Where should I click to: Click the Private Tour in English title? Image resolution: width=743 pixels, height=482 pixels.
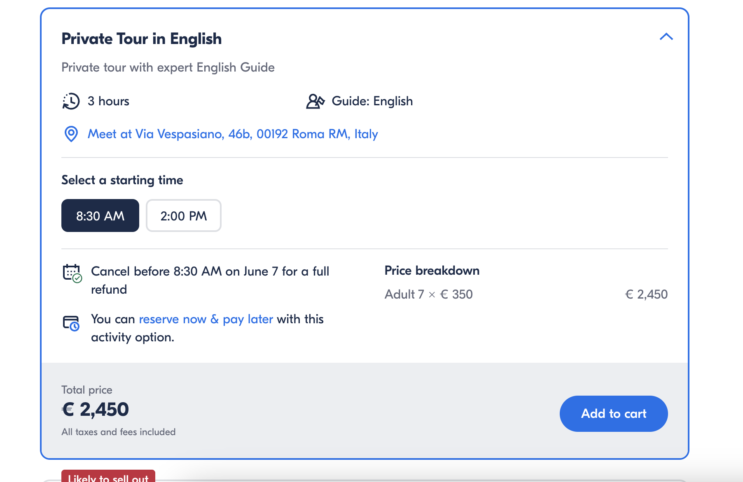pyautogui.click(x=142, y=39)
